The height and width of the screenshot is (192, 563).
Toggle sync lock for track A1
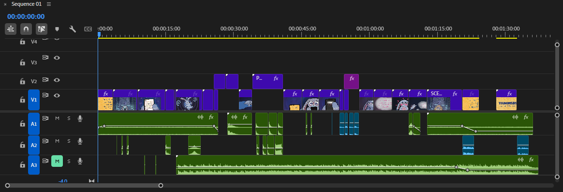pos(45,118)
